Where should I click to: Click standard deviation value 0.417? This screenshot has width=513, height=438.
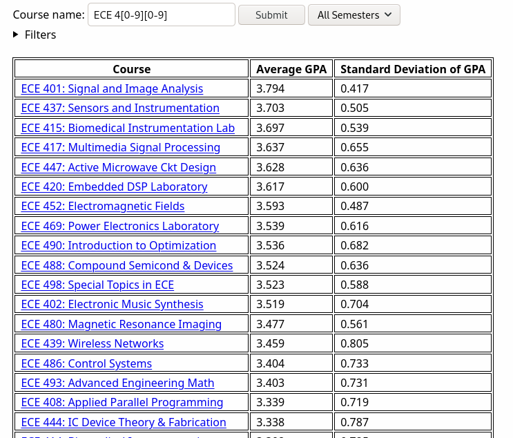point(355,88)
